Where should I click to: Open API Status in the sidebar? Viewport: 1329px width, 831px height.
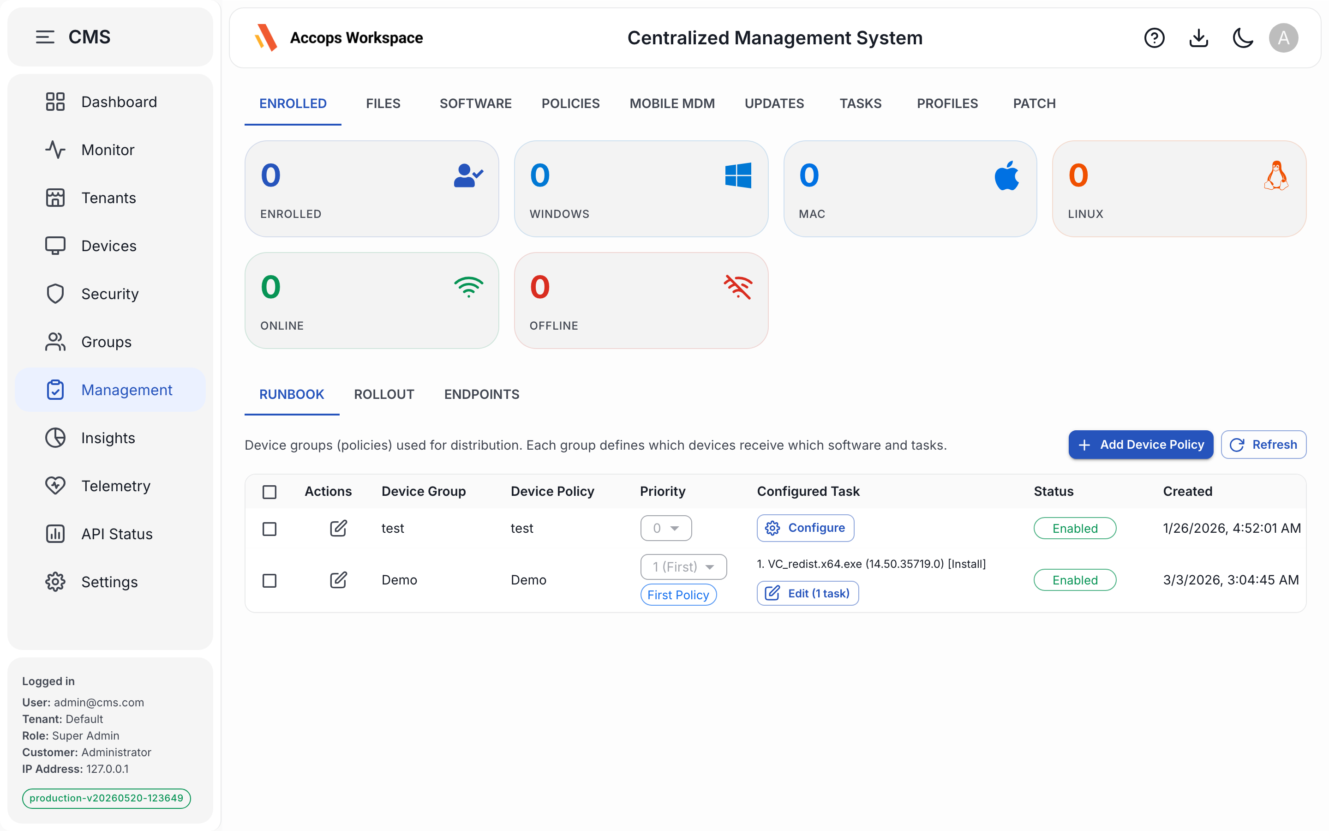[110, 534]
